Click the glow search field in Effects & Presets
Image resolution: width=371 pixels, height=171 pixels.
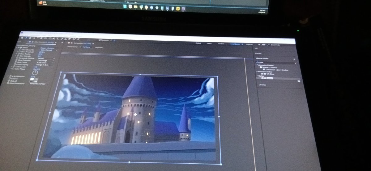point(276,63)
